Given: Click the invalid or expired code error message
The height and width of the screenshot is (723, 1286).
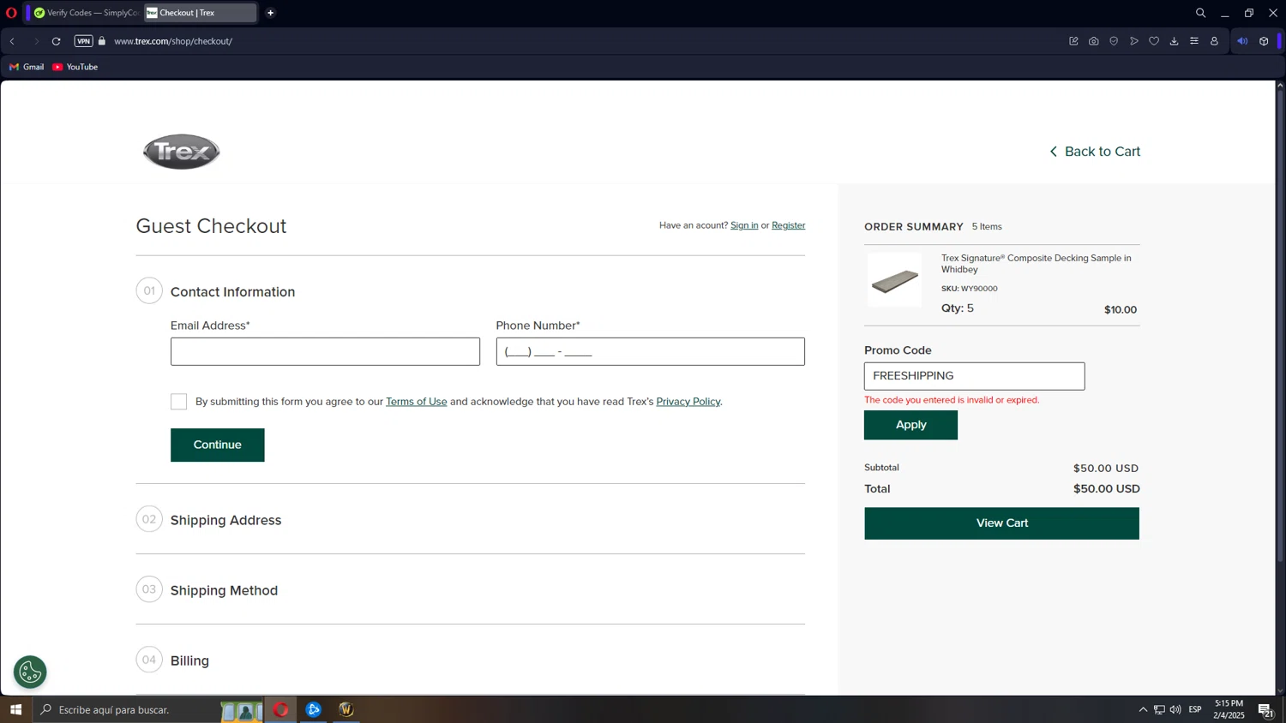Looking at the screenshot, I should tap(952, 400).
